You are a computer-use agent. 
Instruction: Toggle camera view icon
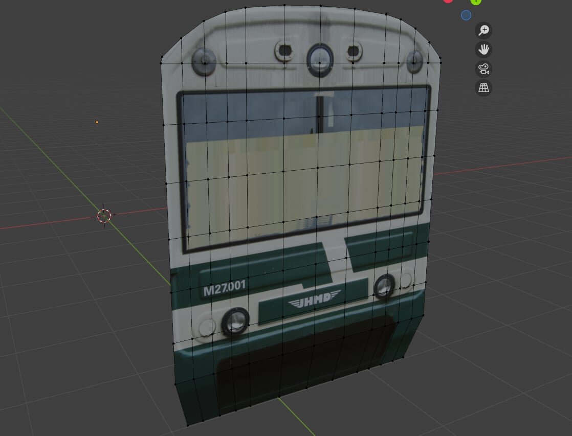coord(483,68)
